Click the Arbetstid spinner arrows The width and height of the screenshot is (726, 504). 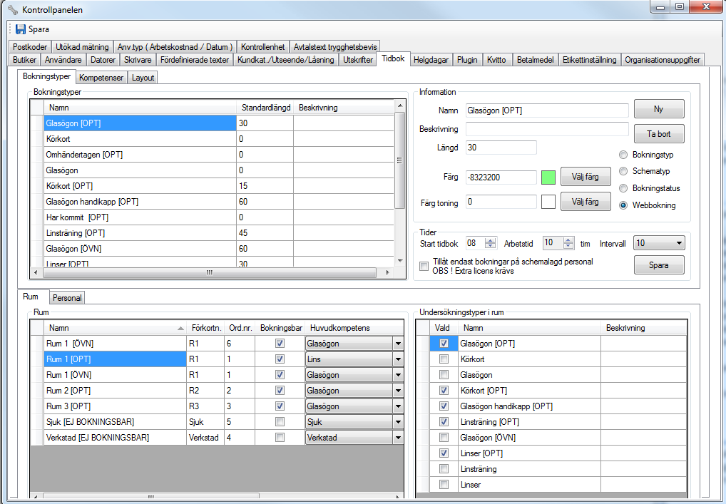pyautogui.click(x=568, y=243)
